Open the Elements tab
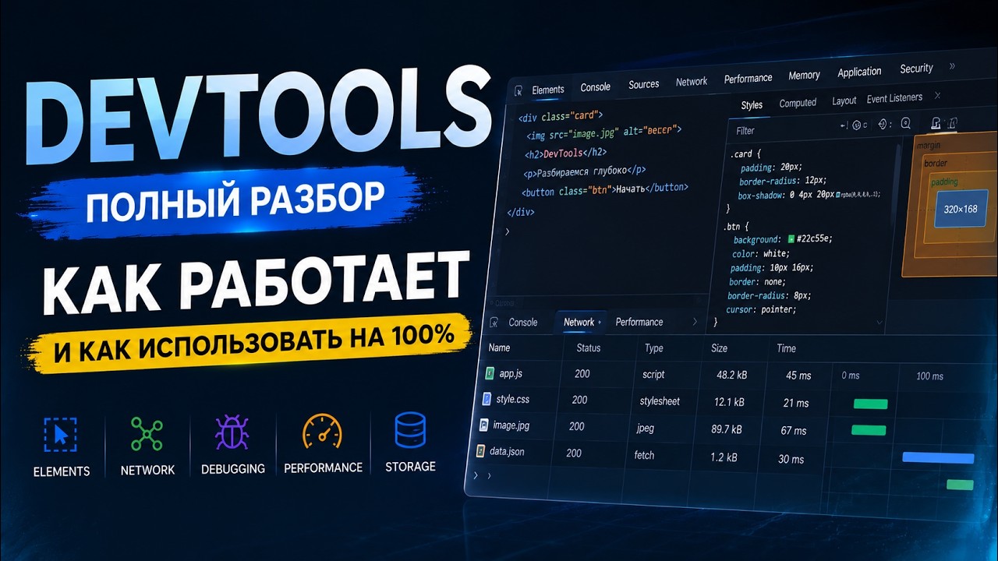Image resolution: width=998 pixels, height=561 pixels. click(x=548, y=90)
